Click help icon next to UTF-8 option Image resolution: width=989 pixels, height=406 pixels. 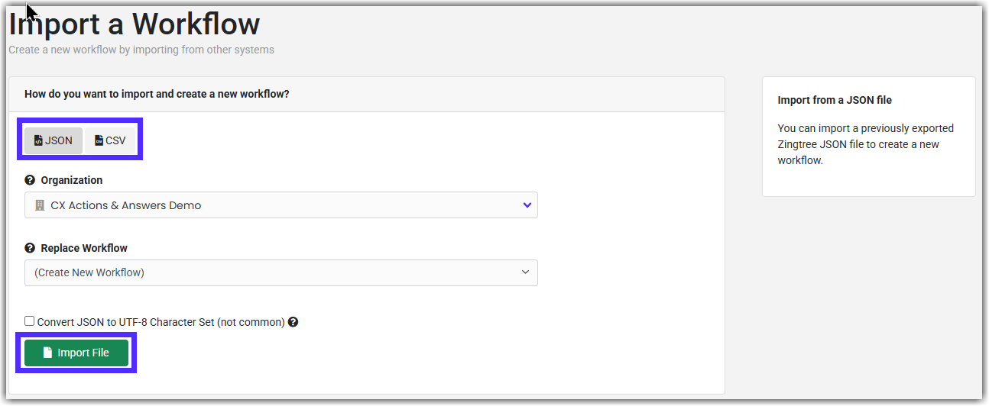(x=293, y=322)
